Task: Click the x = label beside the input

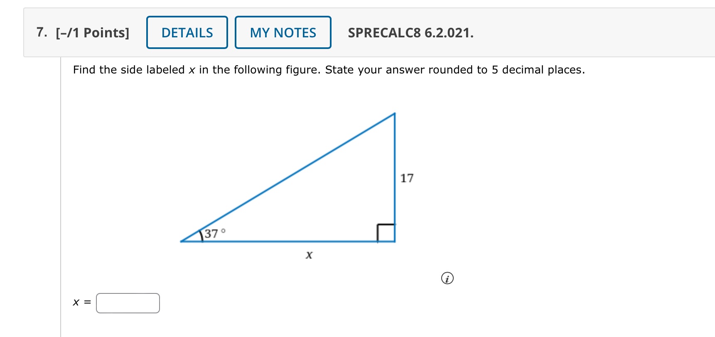Action: tap(81, 303)
